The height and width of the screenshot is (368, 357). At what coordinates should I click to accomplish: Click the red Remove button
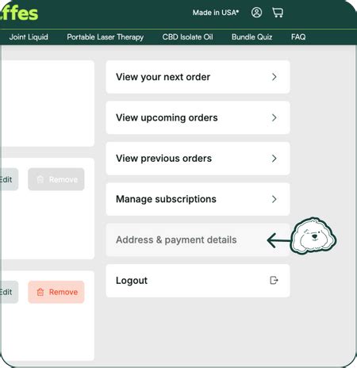pos(56,292)
